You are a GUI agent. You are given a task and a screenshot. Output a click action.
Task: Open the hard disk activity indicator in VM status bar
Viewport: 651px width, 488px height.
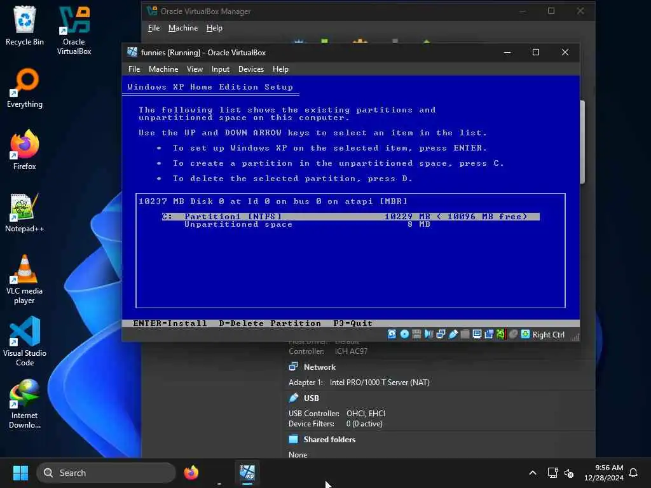coord(392,334)
